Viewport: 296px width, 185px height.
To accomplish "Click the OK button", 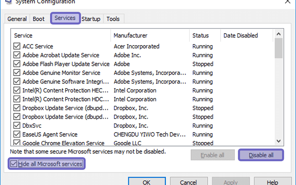I will coord(147,182).
